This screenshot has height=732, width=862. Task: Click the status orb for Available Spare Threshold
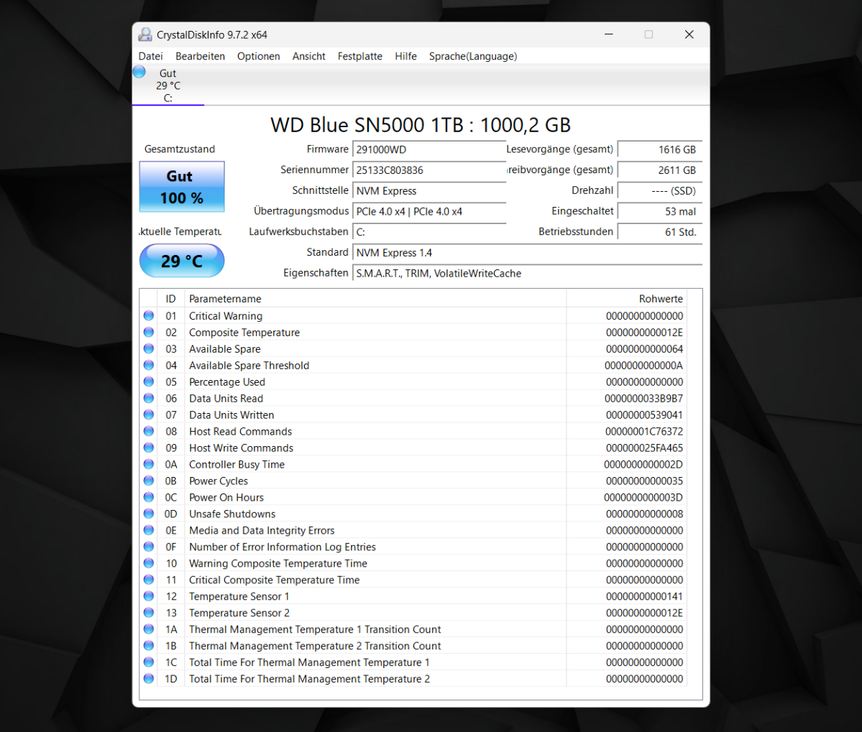(x=148, y=365)
